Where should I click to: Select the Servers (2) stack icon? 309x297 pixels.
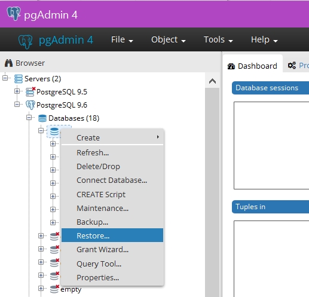[x=19, y=79]
